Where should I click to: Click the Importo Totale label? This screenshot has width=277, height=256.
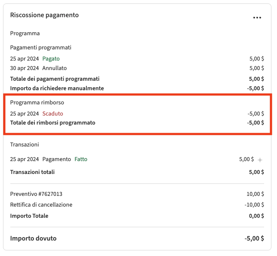coord(29,216)
